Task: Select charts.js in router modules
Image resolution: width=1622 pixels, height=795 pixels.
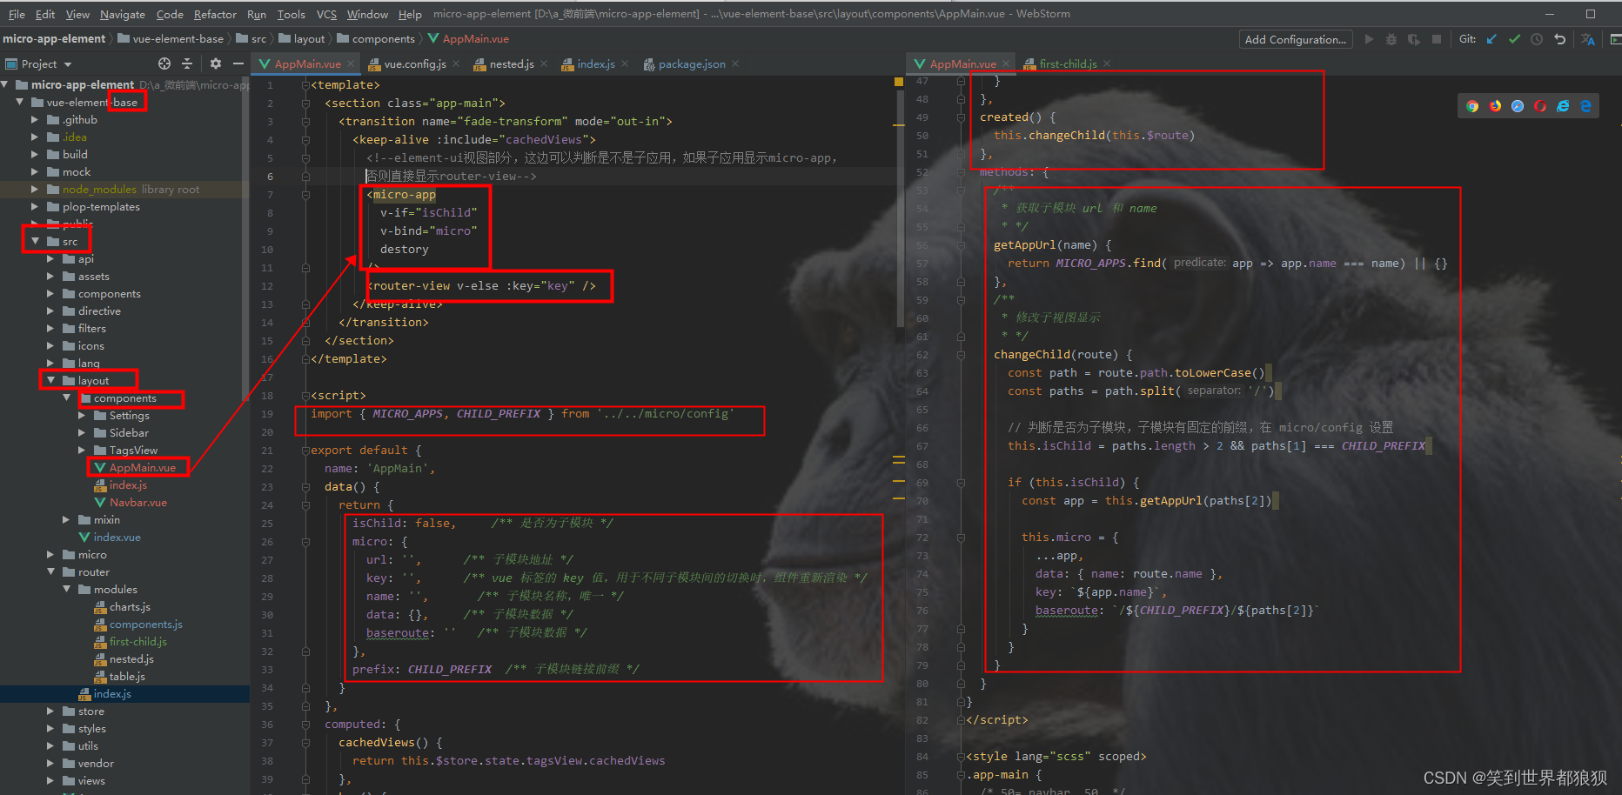Action: tap(130, 606)
